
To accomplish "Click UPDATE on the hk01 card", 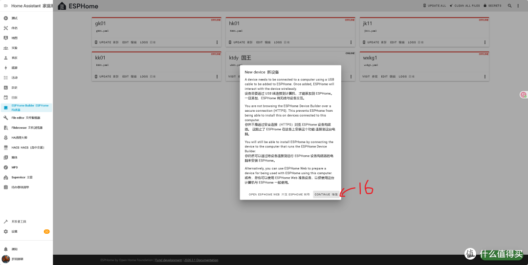I will pyautogui.click(x=241, y=42).
